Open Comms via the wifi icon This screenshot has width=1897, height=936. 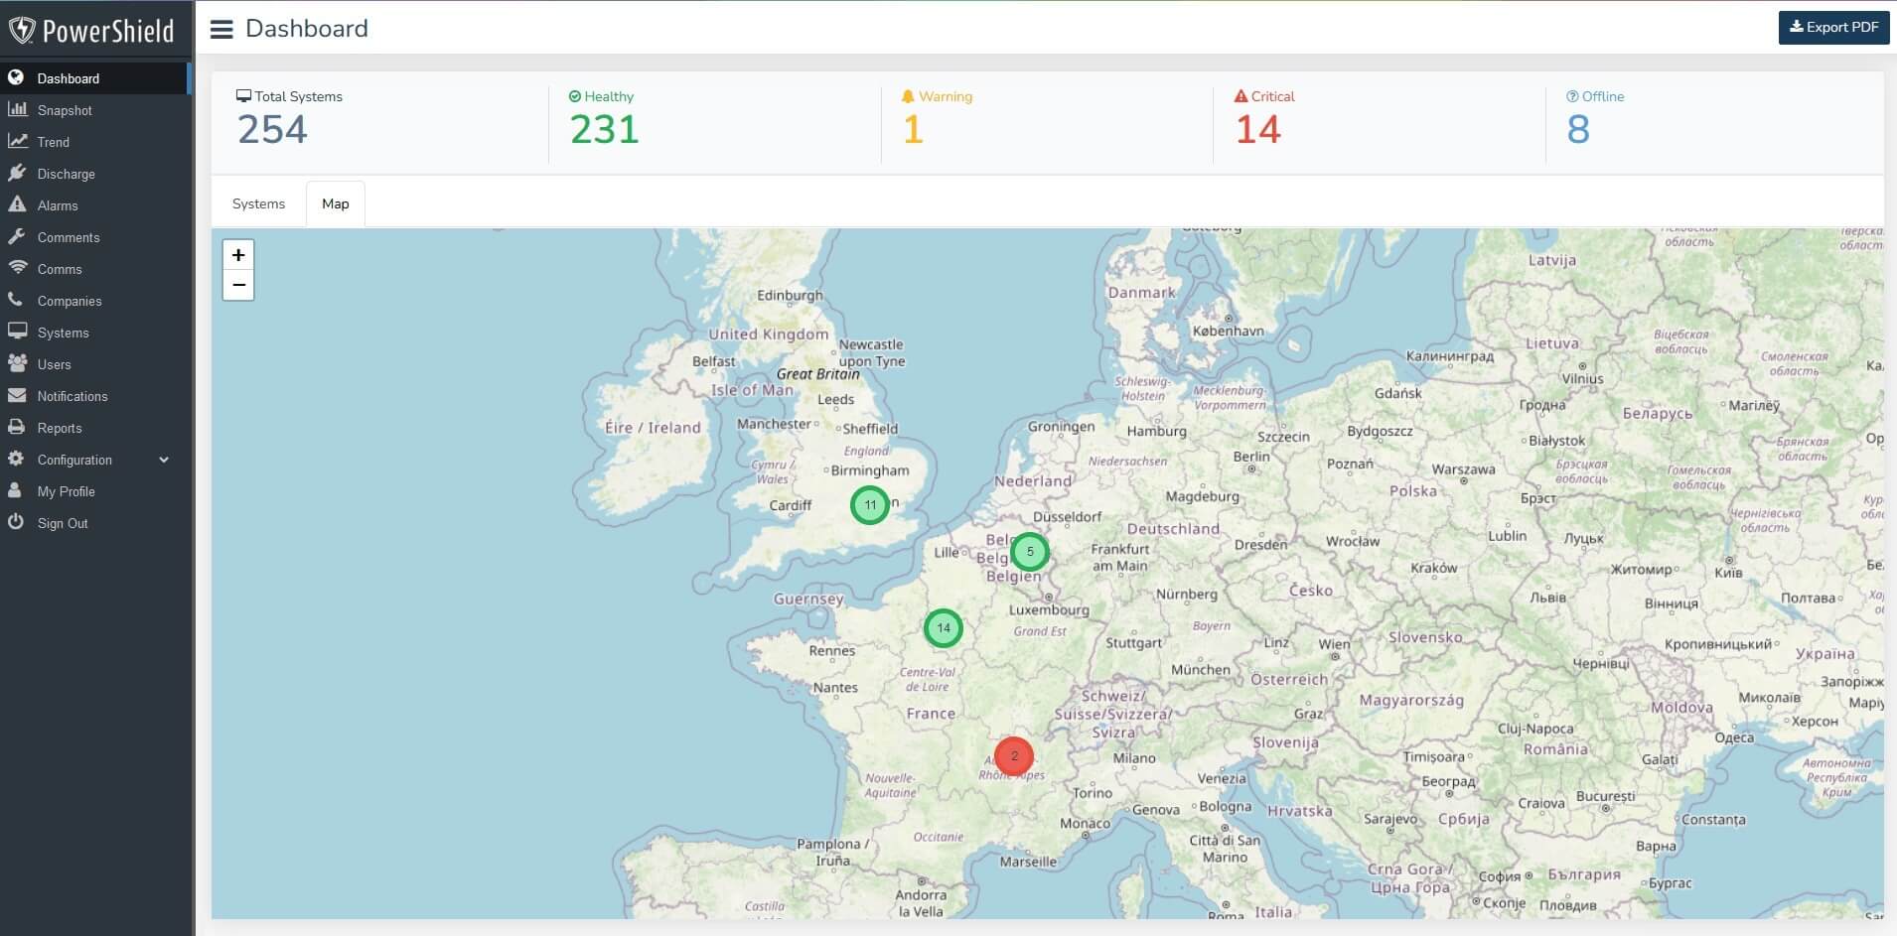pyautogui.click(x=17, y=268)
